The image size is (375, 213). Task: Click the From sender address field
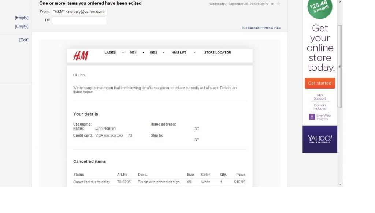(79, 12)
